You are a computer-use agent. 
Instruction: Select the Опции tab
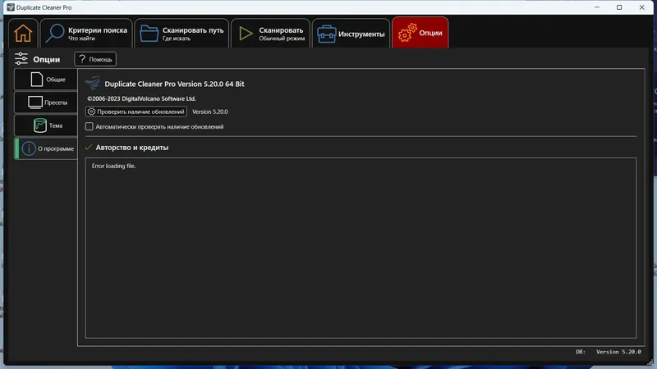[420, 33]
